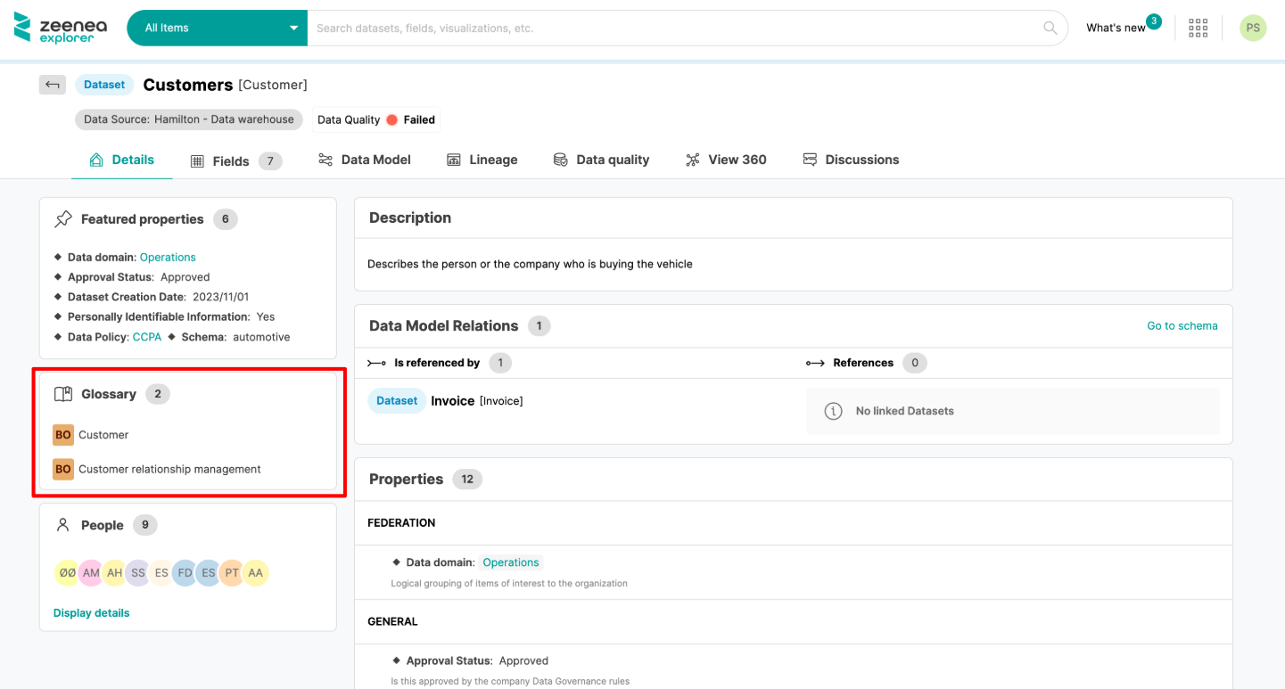Click the BO icon next to Customer
The width and height of the screenshot is (1285, 689).
tap(63, 435)
